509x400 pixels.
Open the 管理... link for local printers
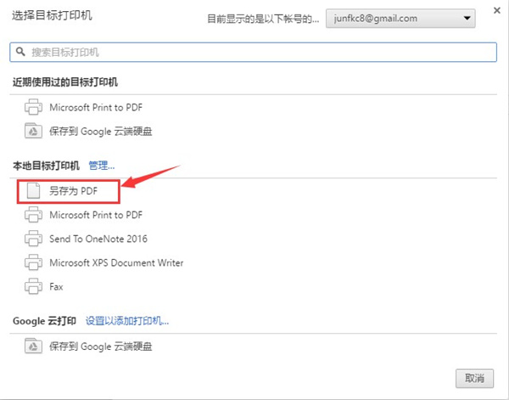[102, 166]
